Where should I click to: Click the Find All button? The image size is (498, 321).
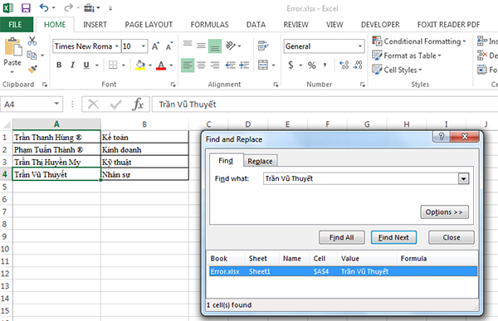point(341,237)
